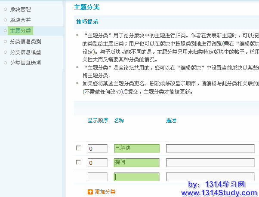Click the empty green name field in the new row
This screenshot has width=259, height=197.
tap(136, 177)
